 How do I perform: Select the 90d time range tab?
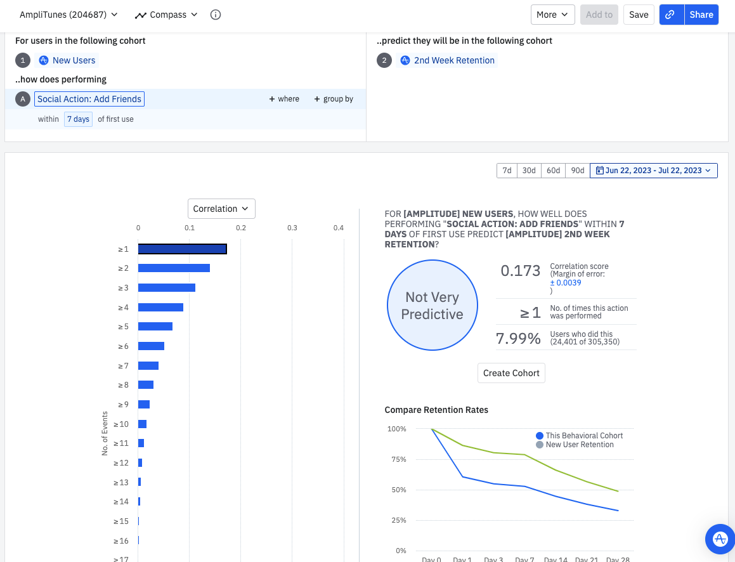(x=577, y=171)
